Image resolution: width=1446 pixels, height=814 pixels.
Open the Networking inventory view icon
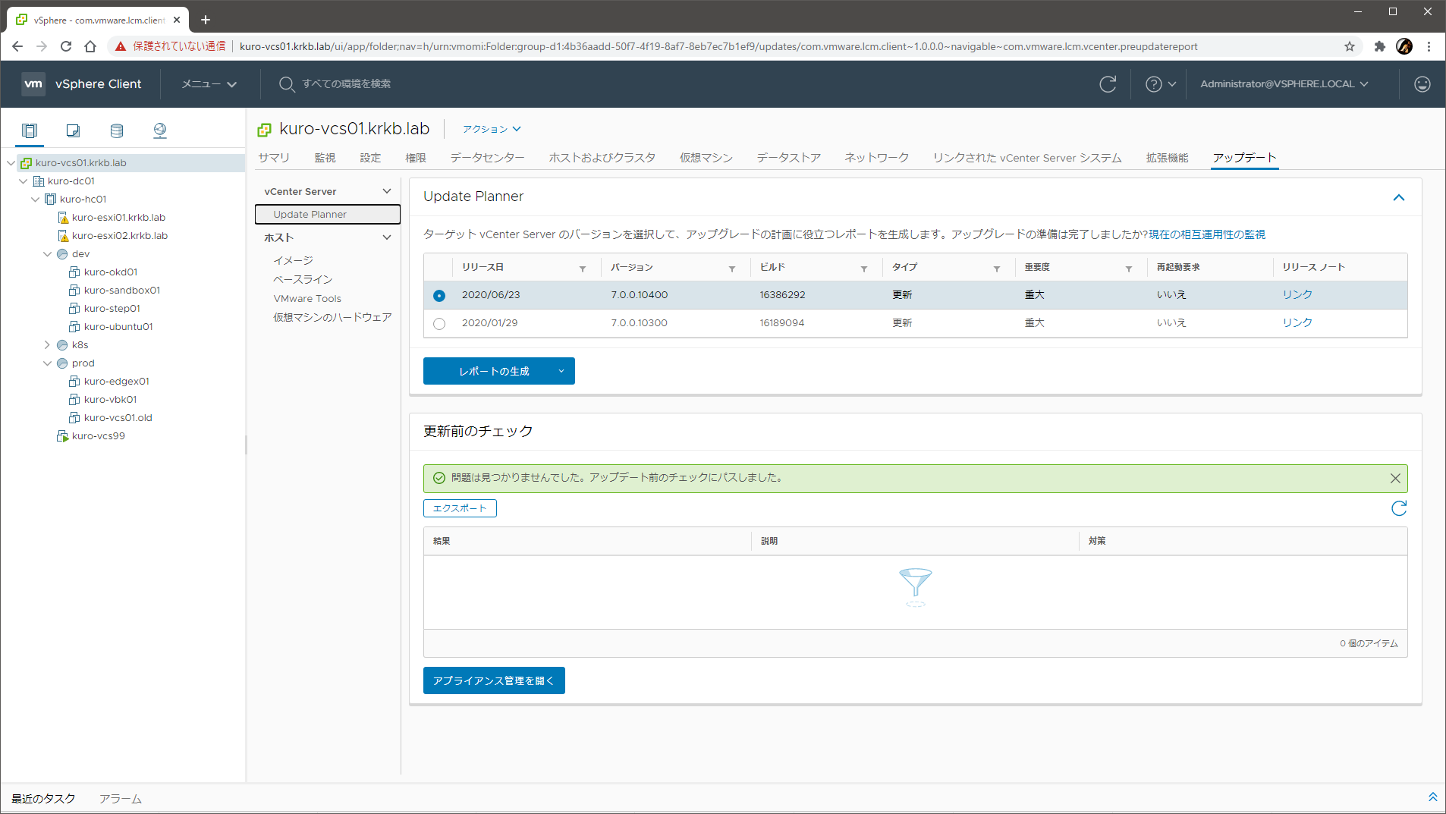coord(159,130)
